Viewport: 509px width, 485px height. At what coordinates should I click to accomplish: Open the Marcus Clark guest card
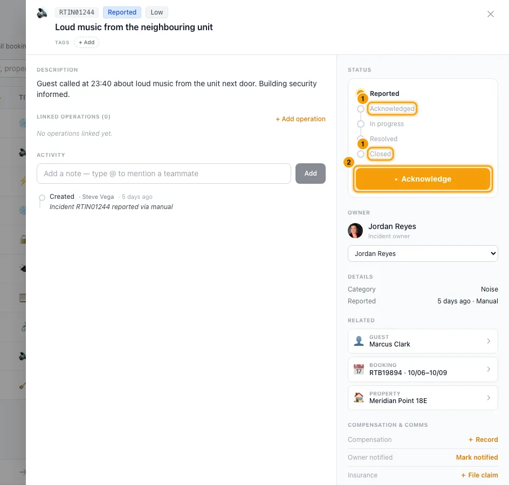[x=423, y=341]
